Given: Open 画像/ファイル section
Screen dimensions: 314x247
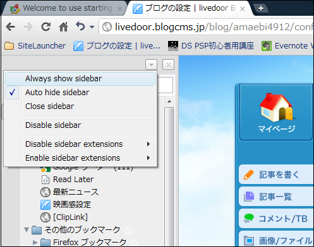Looking at the screenshot, I should pyautogui.click(x=276, y=239).
